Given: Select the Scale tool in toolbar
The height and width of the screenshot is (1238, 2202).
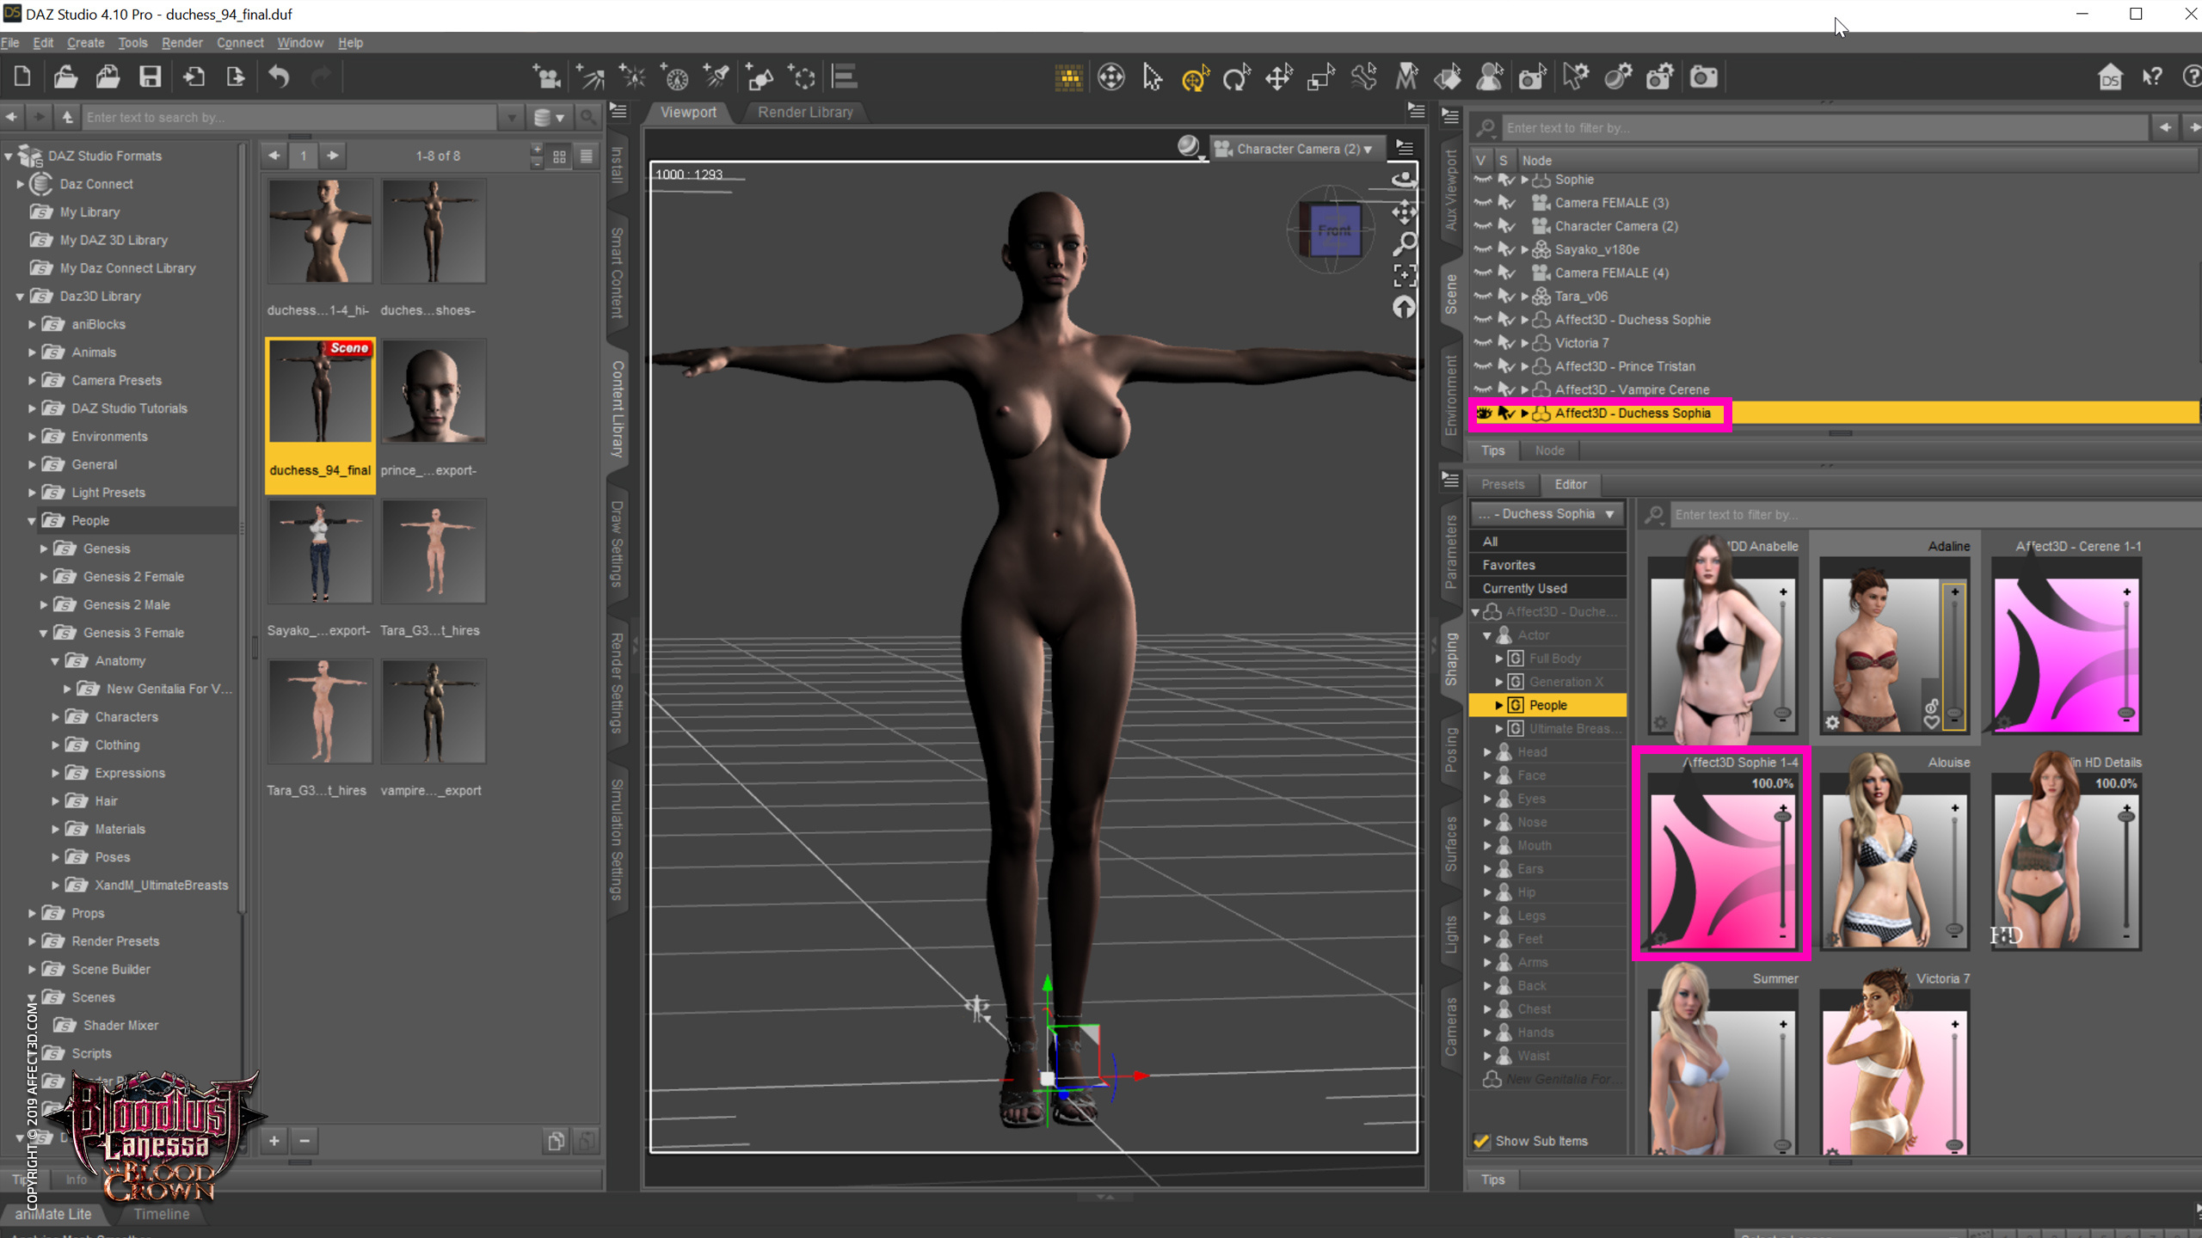Looking at the screenshot, I should pos(1321,77).
